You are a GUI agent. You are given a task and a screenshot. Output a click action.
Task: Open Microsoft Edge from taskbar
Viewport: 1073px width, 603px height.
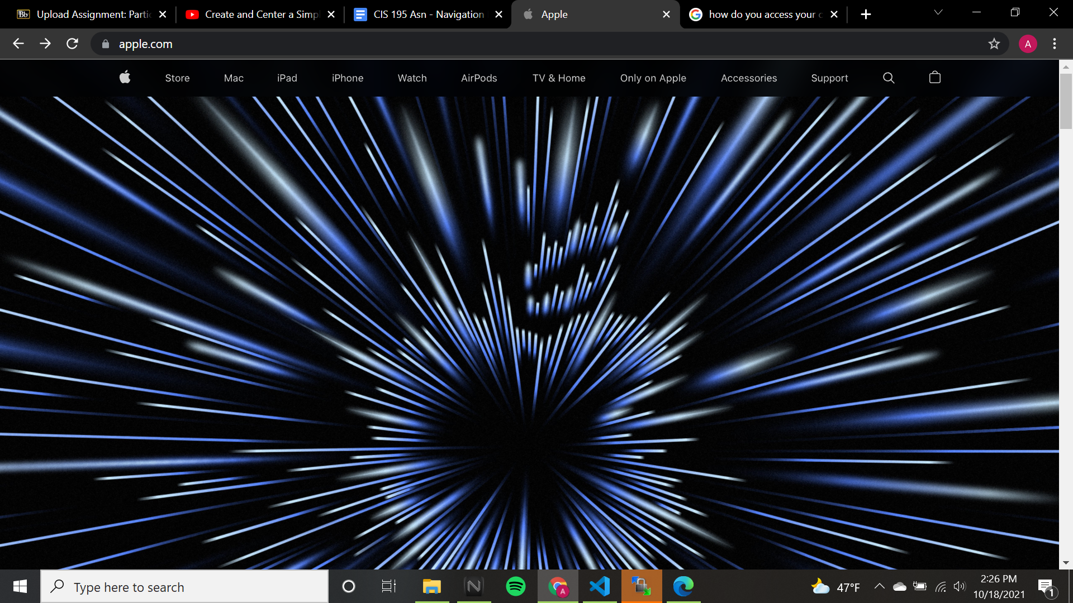click(x=683, y=586)
